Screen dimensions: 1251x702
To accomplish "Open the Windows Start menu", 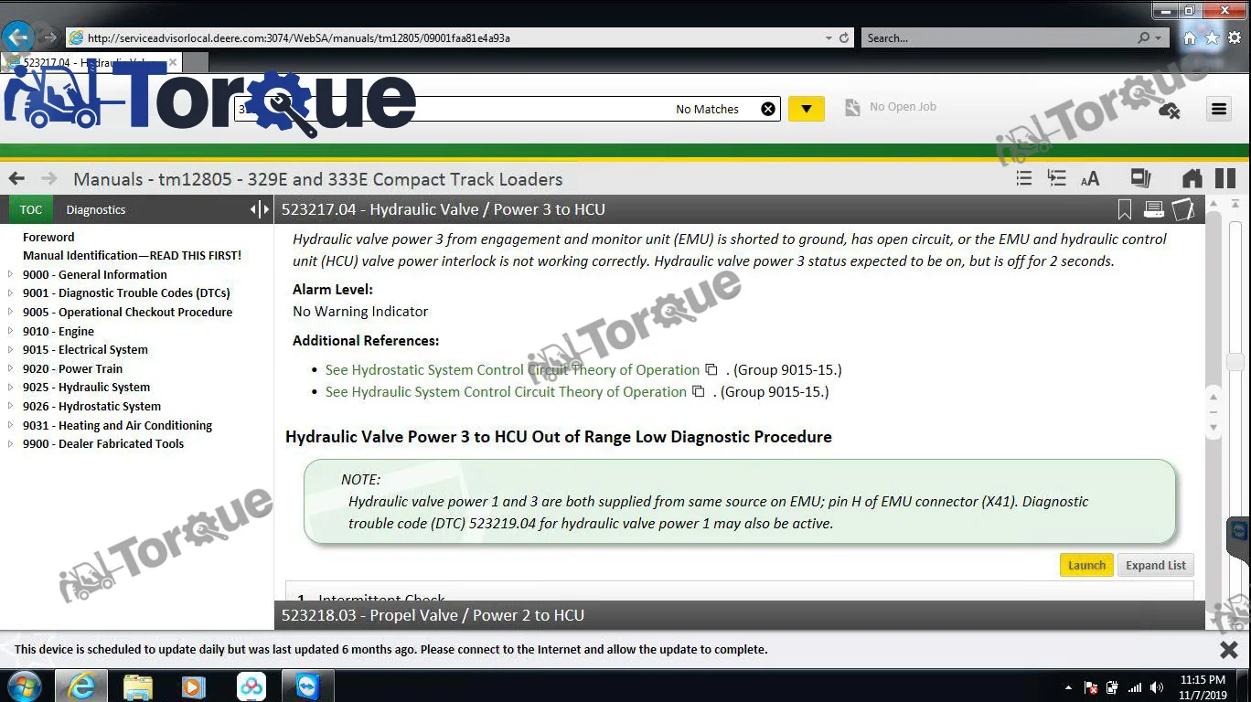I will 23,686.
